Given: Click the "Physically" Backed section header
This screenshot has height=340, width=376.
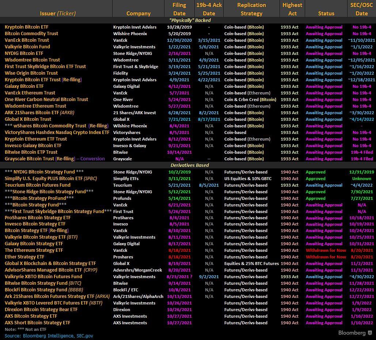Looking at the screenshot, I should point(190,20).
